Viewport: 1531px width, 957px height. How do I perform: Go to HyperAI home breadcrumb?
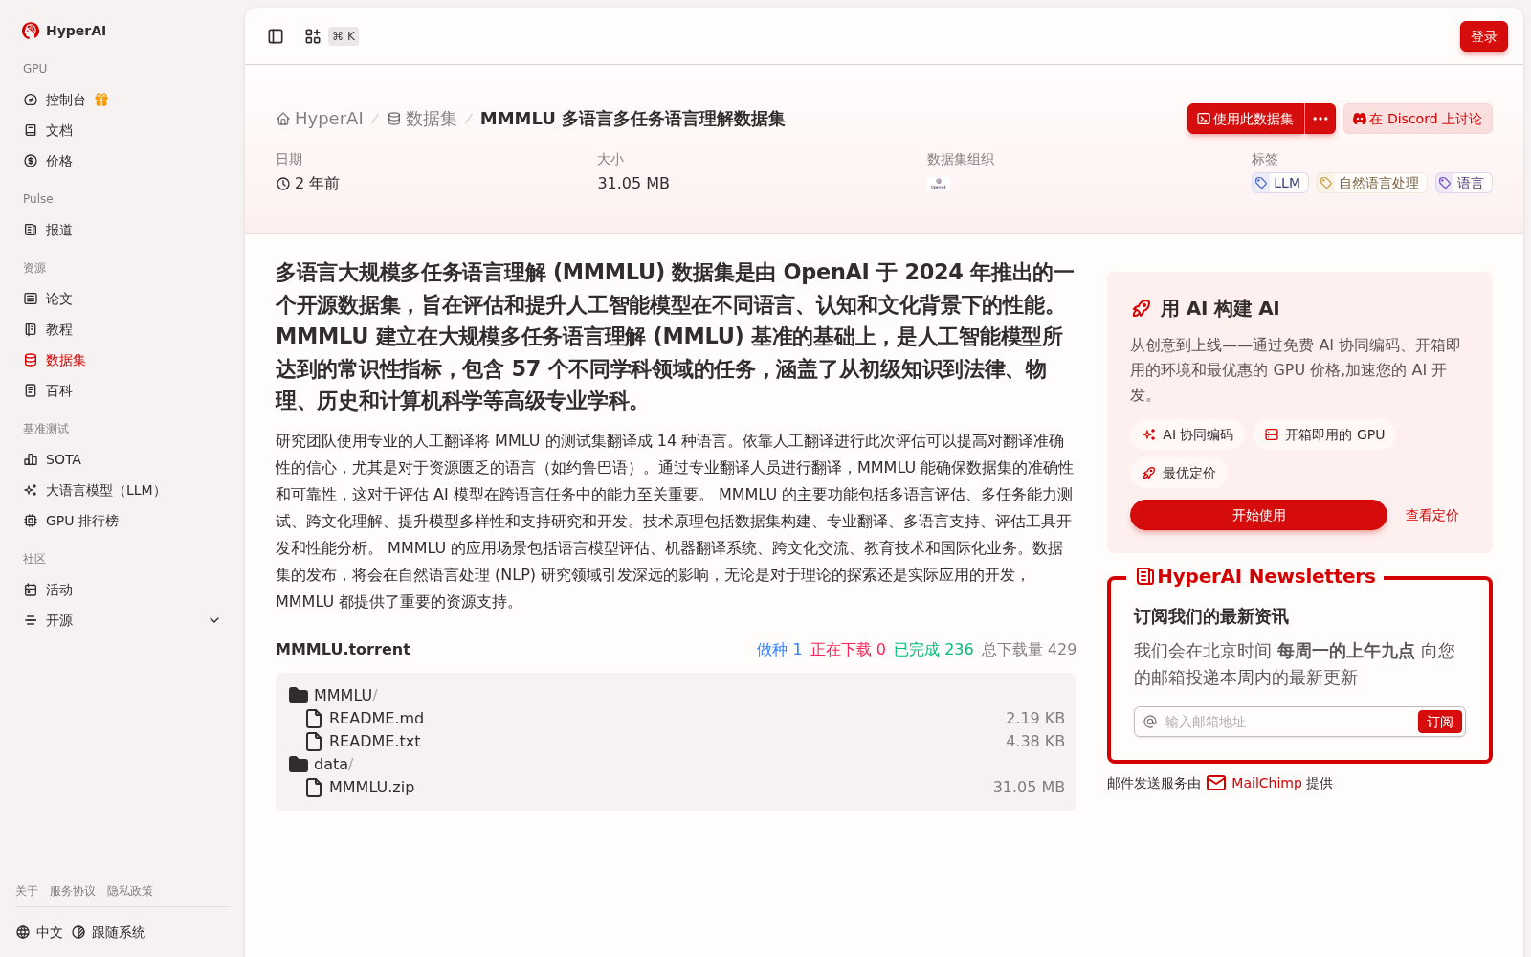coord(320,119)
